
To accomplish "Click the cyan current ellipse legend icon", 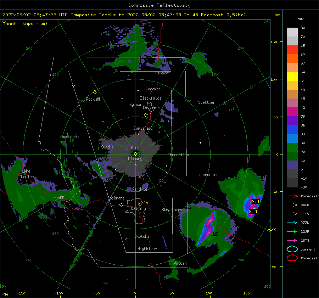I will 292,249.
